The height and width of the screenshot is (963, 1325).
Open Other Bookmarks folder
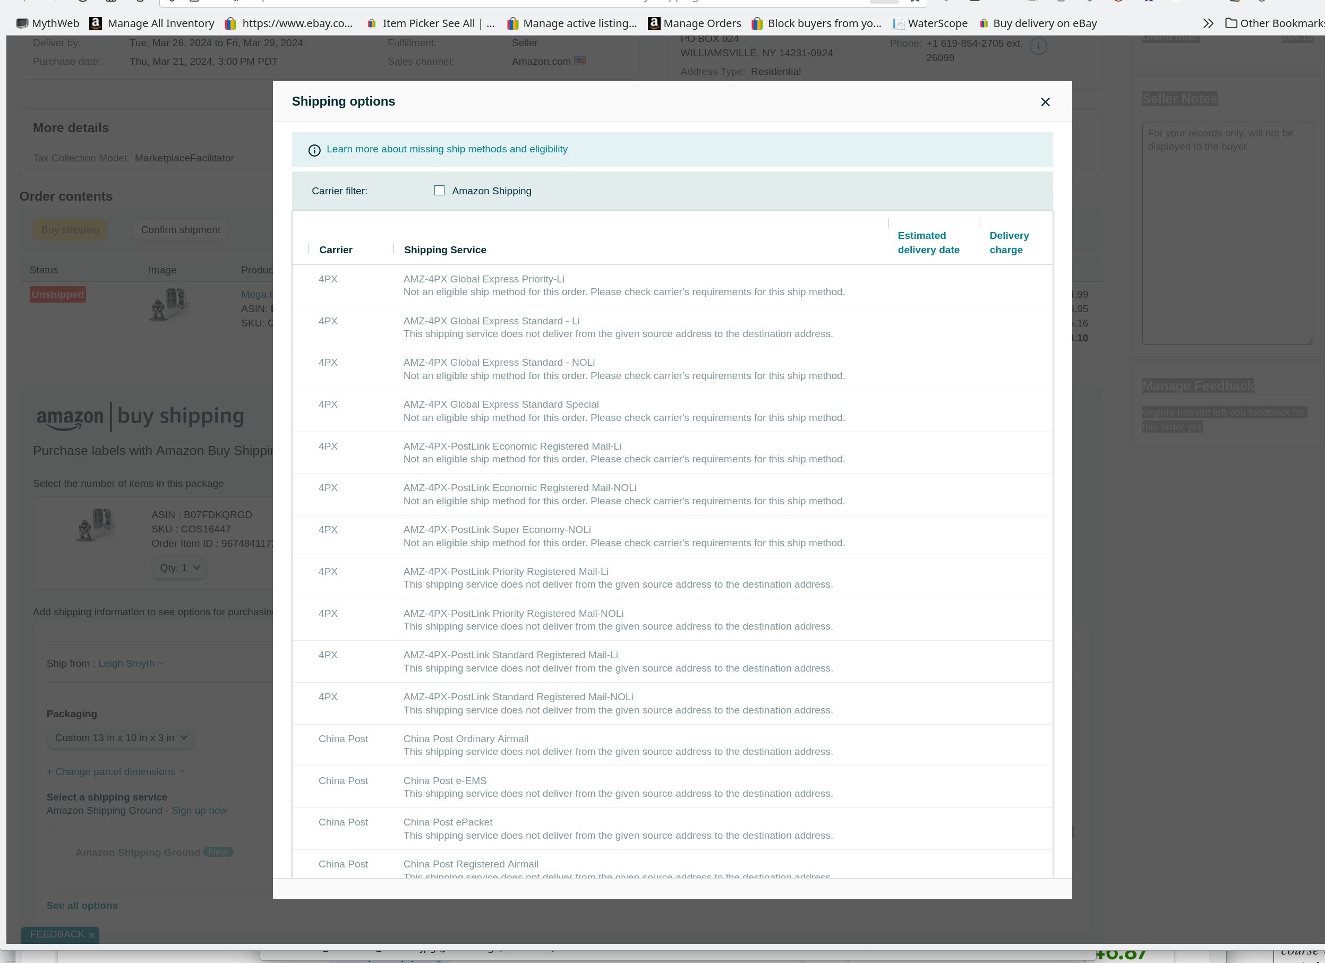(x=1275, y=23)
